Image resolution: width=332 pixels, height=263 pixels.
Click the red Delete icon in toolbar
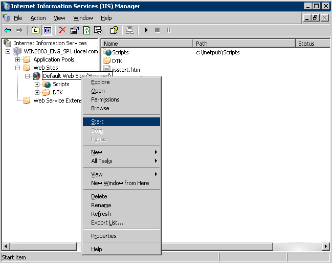click(x=62, y=30)
